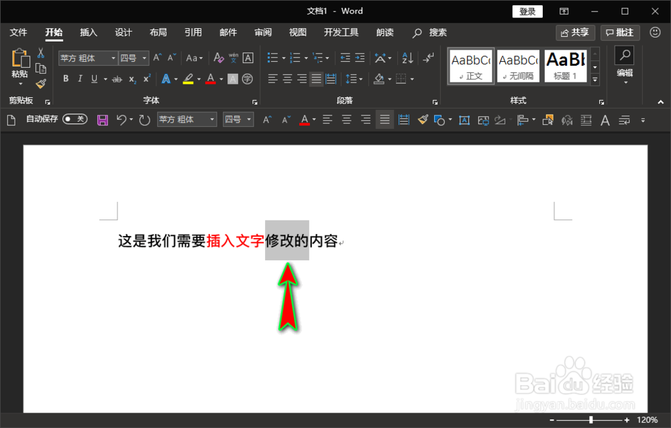671x428 pixels.
Task: Show paragraph marks icon
Action: pos(429,58)
